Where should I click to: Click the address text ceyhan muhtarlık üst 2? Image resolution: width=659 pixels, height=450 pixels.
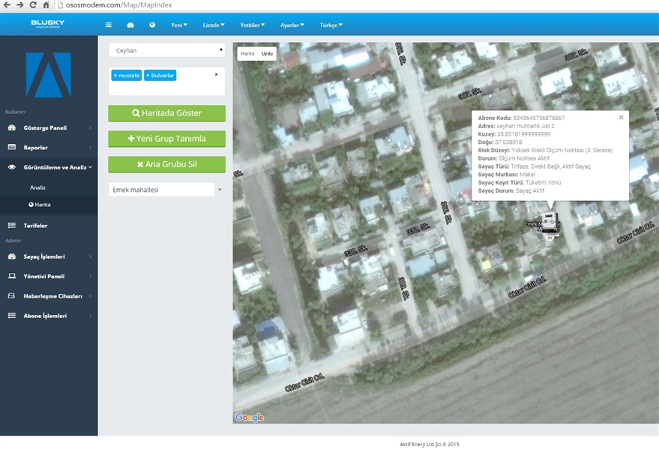[526, 126]
